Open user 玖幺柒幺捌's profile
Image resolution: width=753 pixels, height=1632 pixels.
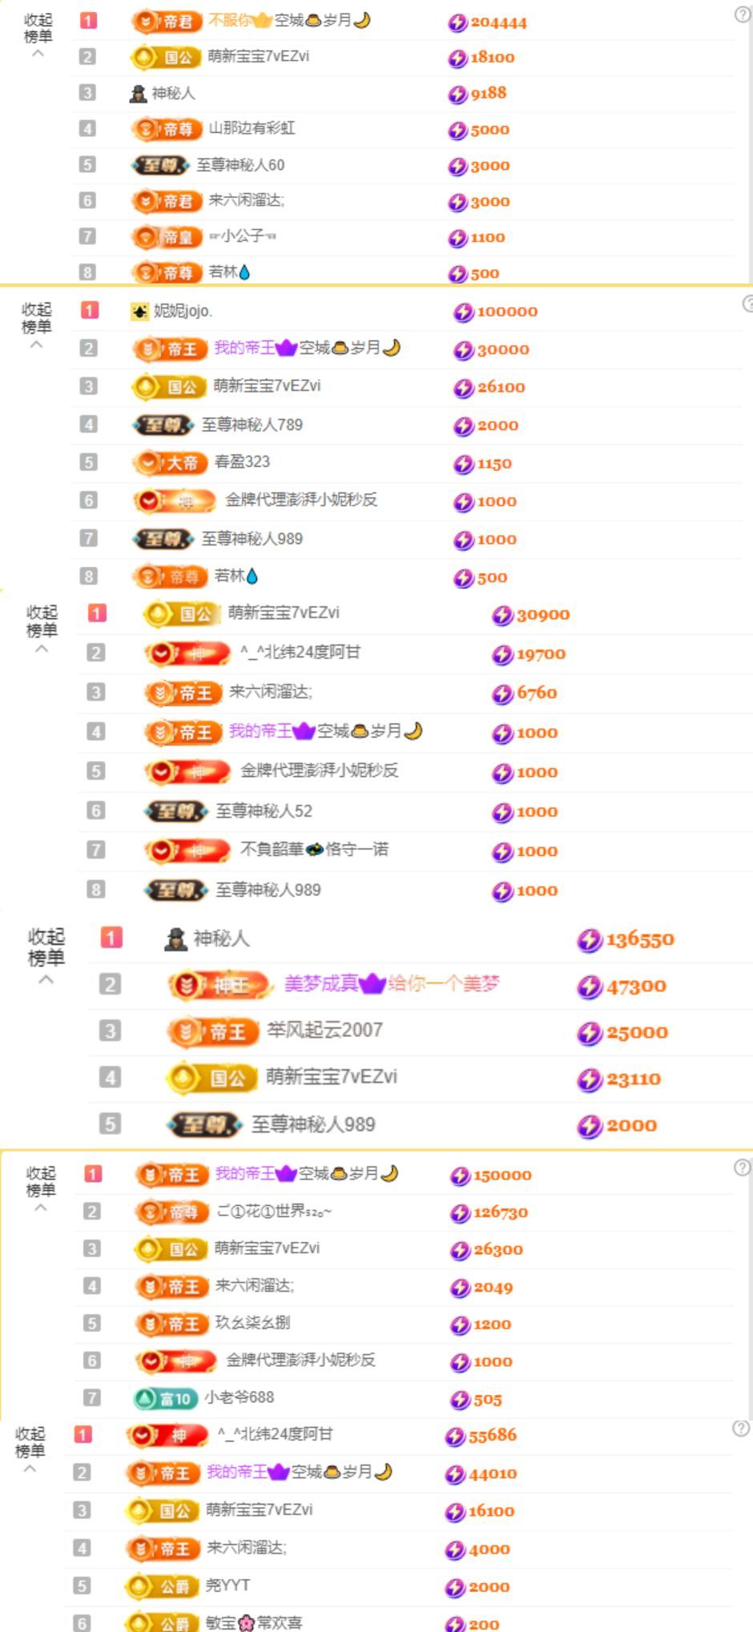(x=252, y=1323)
